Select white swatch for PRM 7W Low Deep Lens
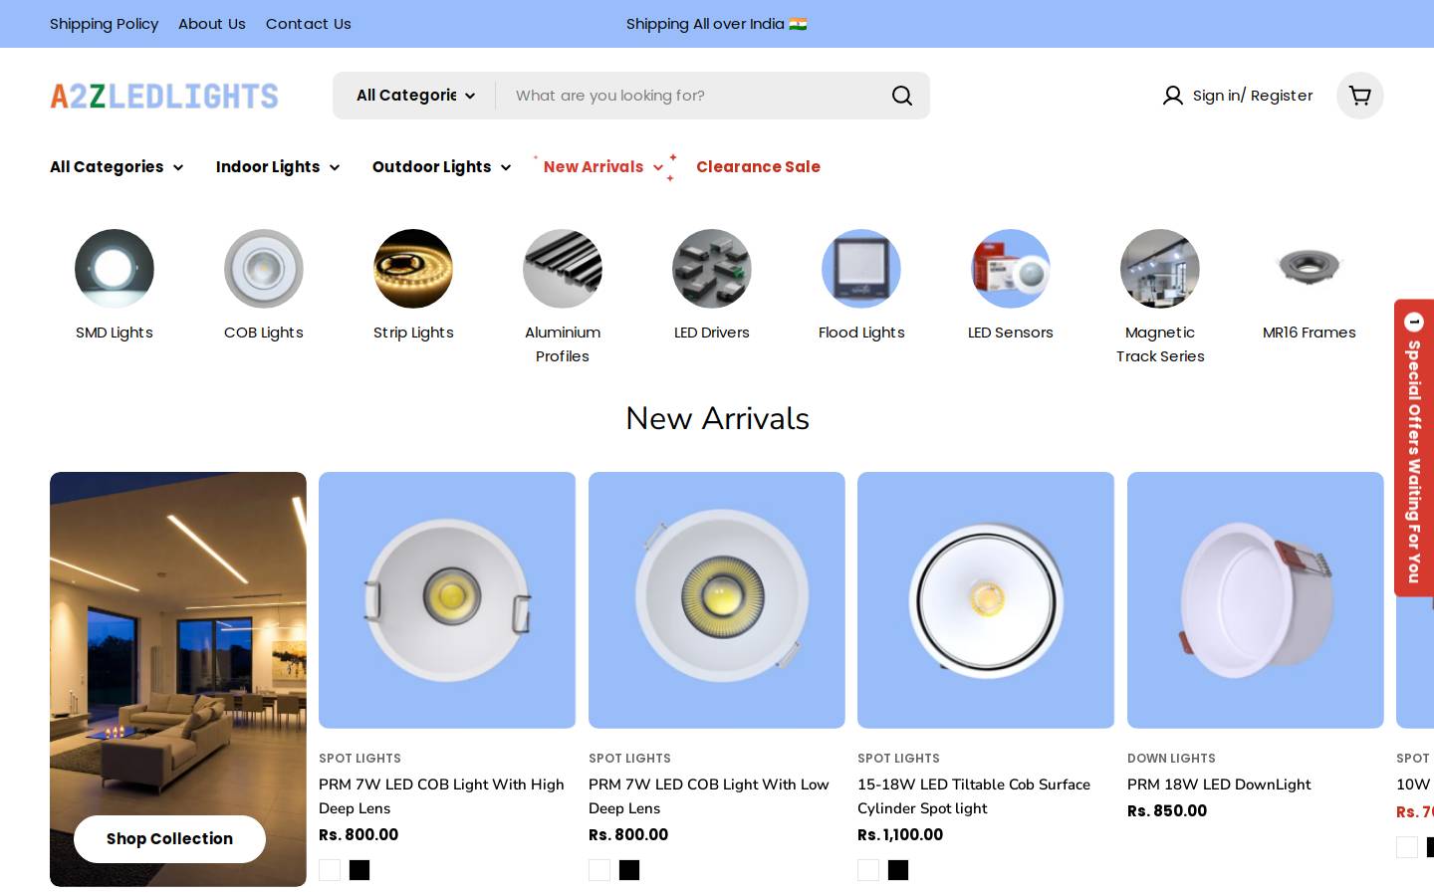 click(x=599, y=870)
